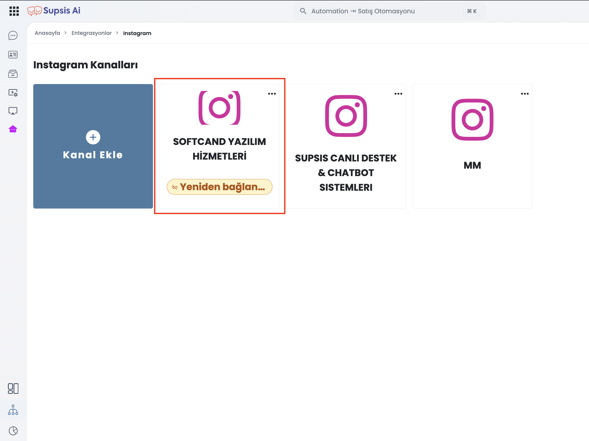This screenshot has width=589, height=441.
Task: Select the SOFTCAND YAZILIM HİZMETLERİ channel name
Action: [220, 149]
